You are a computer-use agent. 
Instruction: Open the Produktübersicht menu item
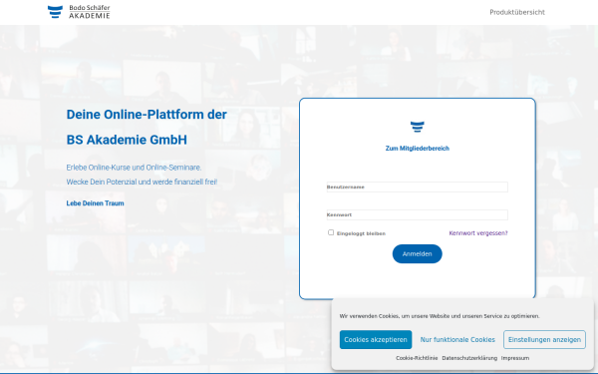pyautogui.click(x=517, y=12)
